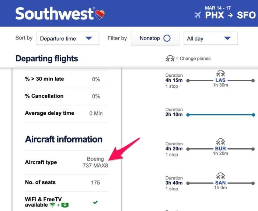The width and height of the screenshot is (258, 211).
Task: Toggle the Nonstop filter radio circle
Action: [167, 38]
